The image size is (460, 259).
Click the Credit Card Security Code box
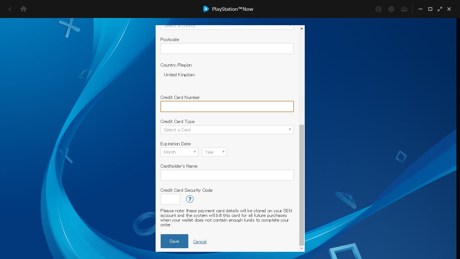click(170, 199)
